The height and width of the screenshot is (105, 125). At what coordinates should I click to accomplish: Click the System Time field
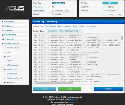click(x=64, y=31)
